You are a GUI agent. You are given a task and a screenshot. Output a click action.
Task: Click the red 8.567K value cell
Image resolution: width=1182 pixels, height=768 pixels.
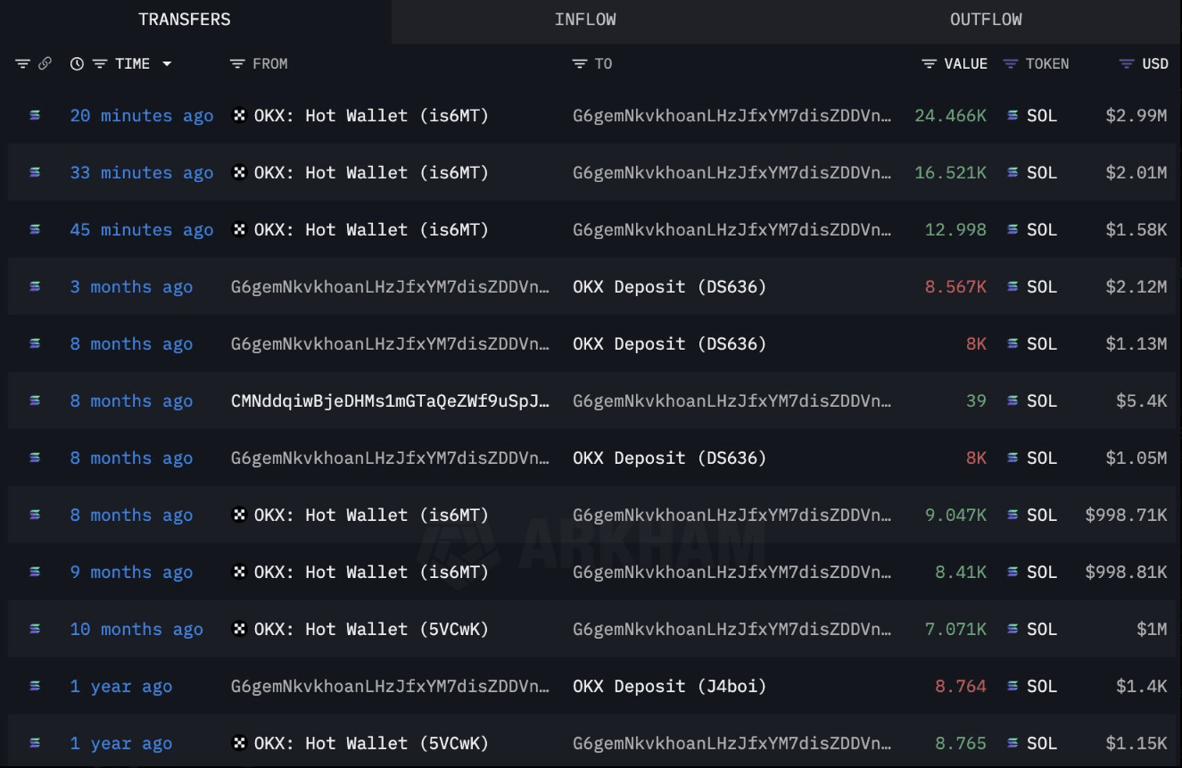click(955, 287)
